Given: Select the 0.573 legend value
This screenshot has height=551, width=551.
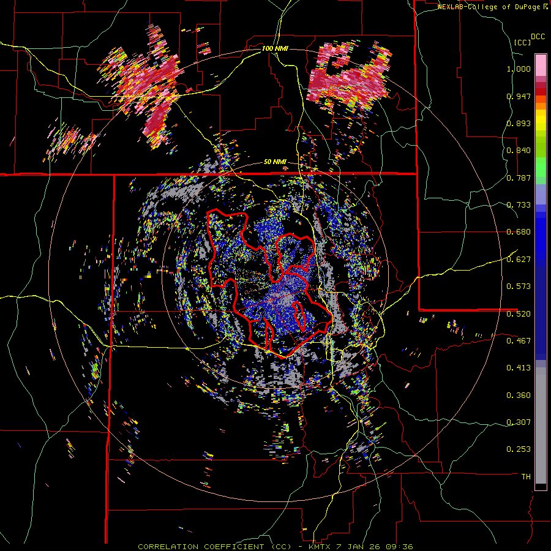Looking at the screenshot, I should click(x=519, y=286).
